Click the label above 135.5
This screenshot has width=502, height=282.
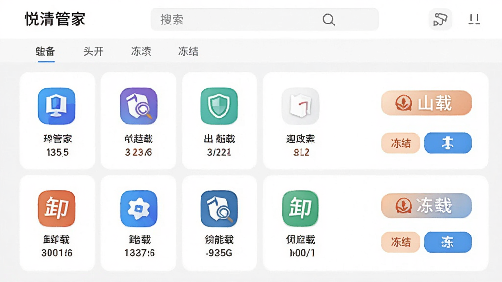point(57,139)
